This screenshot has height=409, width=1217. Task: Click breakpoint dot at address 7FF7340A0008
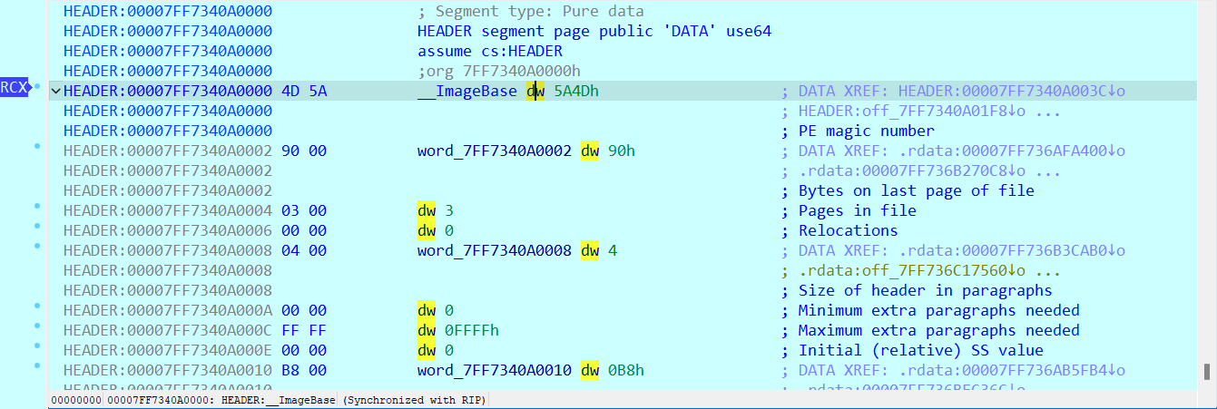pos(37,246)
